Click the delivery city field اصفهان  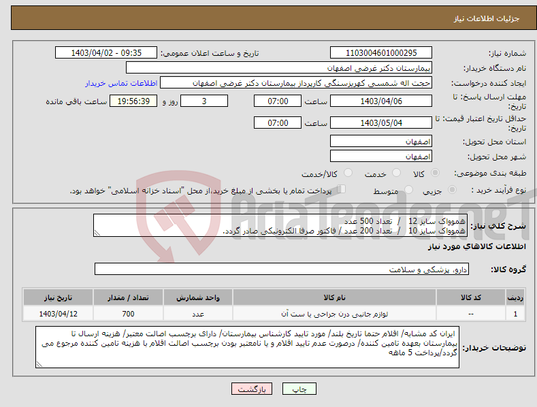click(x=381, y=157)
